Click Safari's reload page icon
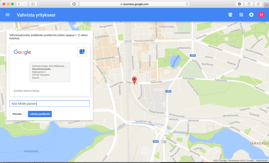The width and height of the screenshot is (269, 163). [187, 4]
